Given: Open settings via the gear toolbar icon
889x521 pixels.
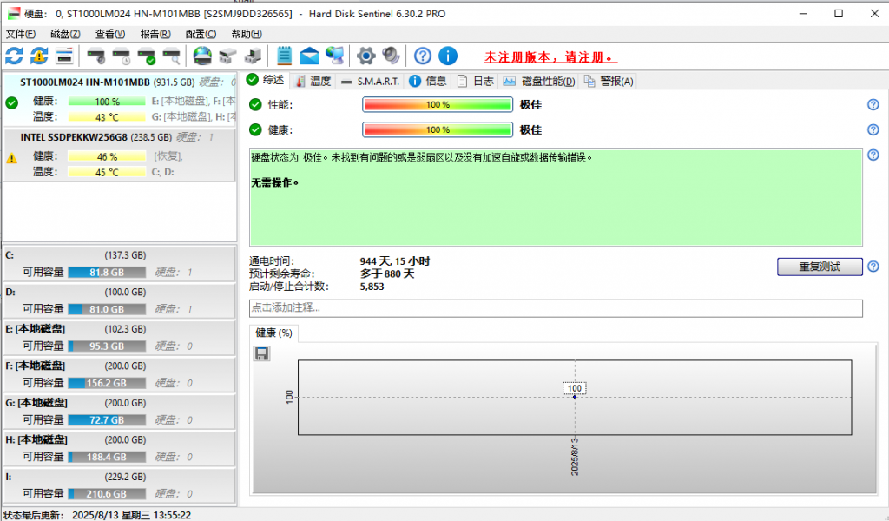Looking at the screenshot, I should click(x=365, y=56).
